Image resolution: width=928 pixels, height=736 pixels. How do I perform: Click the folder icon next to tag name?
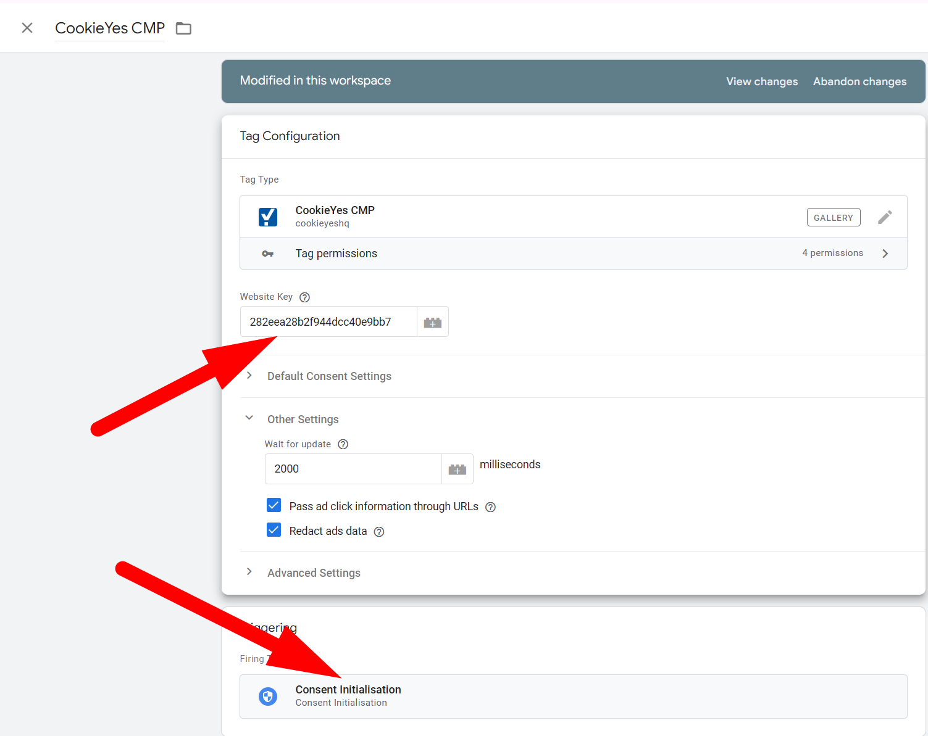(183, 28)
